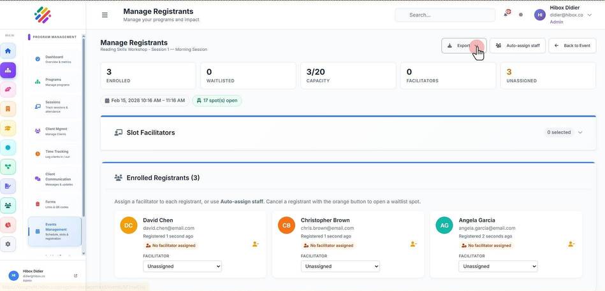Viewport: 605px width, 291px height.
Task: Open Dashboard in Program Management menu
Action: [x=54, y=59]
